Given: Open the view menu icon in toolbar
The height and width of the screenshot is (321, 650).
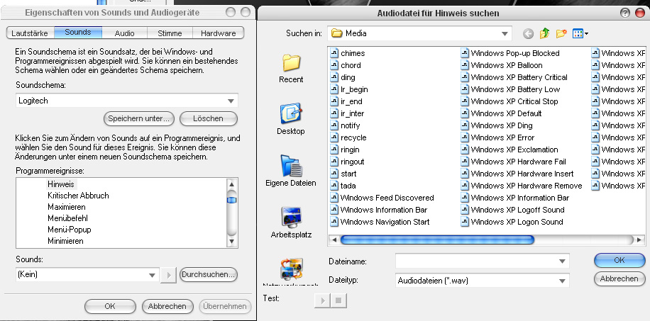Looking at the screenshot, I should point(580,33).
